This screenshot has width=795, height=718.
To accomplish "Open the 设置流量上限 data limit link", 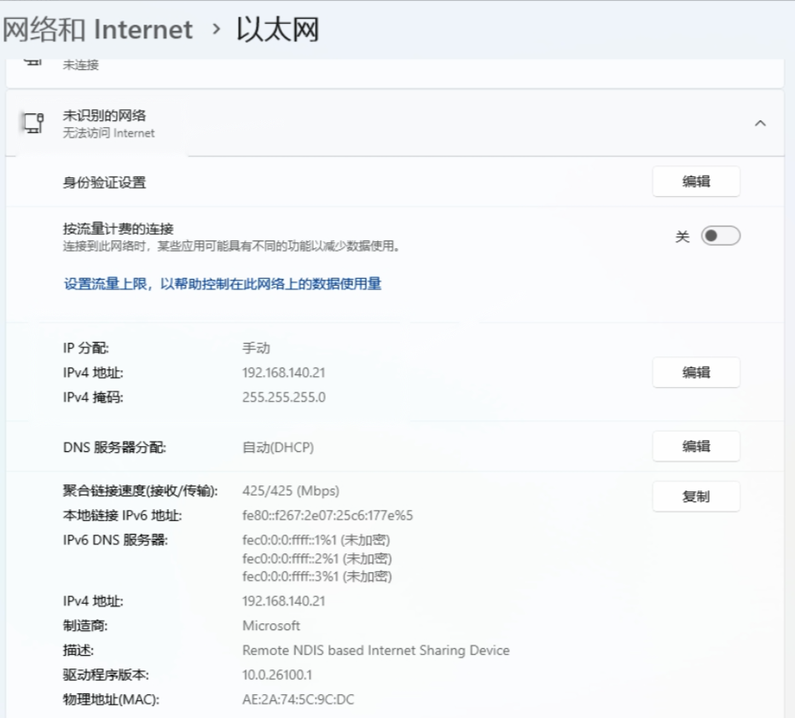I will [x=223, y=284].
